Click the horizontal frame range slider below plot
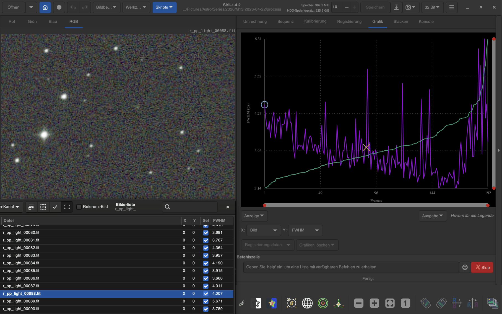The height and width of the screenshot is (314, 502). pos(376,205)
